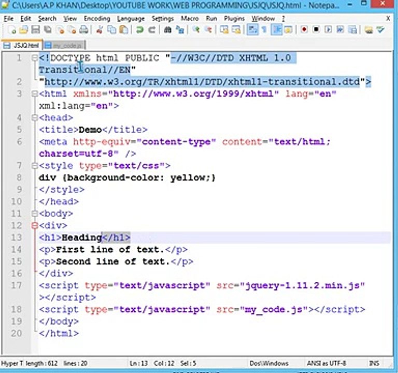Click the Run macro multiple times icon
This screenshot has height=373, width=398.
[x=340, y=30]
